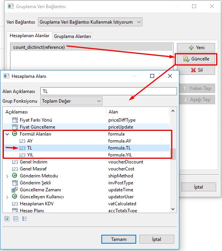Click the Güncelle button

pyautogui.click(x=196, y=59)
